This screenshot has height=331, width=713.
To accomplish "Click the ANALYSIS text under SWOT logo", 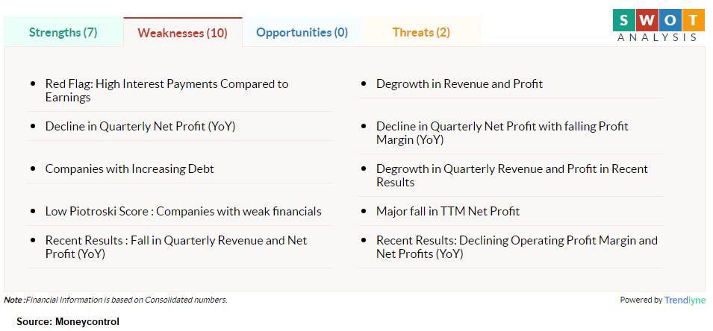I will pos(657,37).
